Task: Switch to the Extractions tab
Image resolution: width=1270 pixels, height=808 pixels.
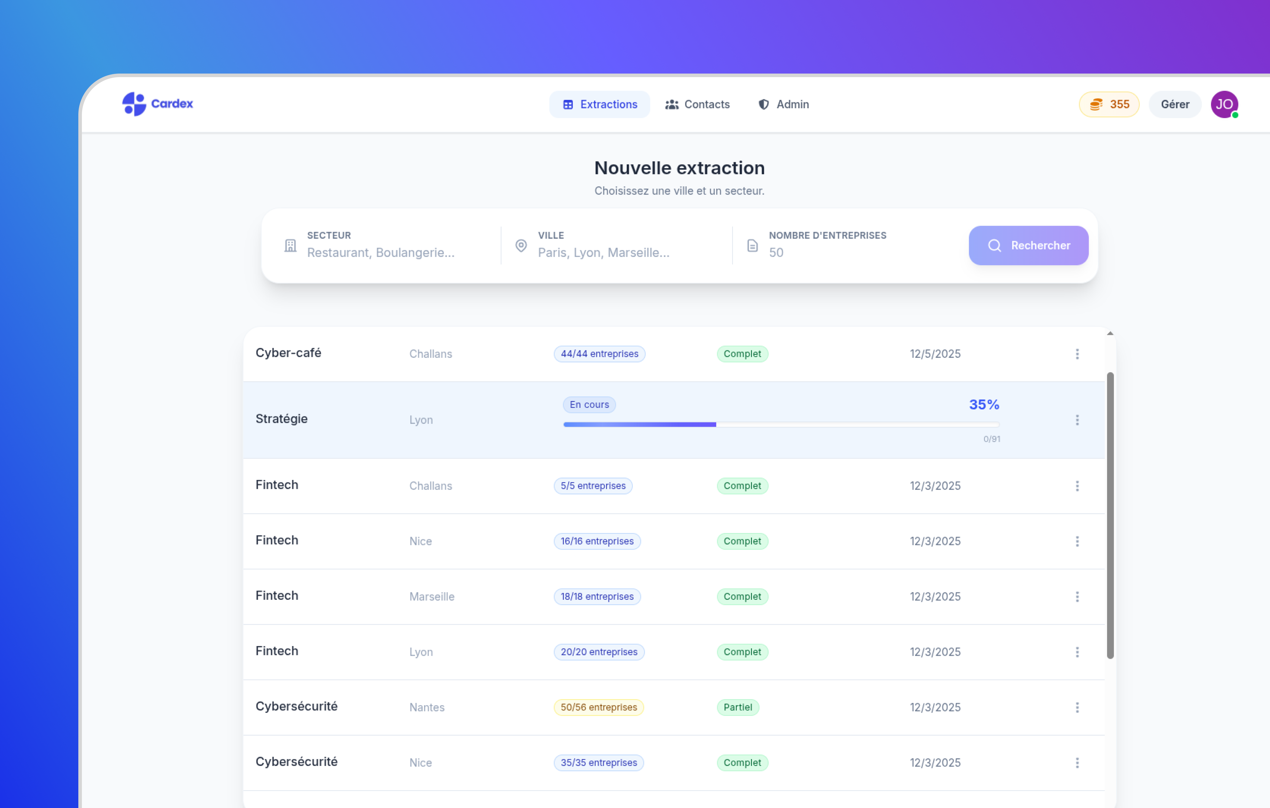Action: coord(599,104)
